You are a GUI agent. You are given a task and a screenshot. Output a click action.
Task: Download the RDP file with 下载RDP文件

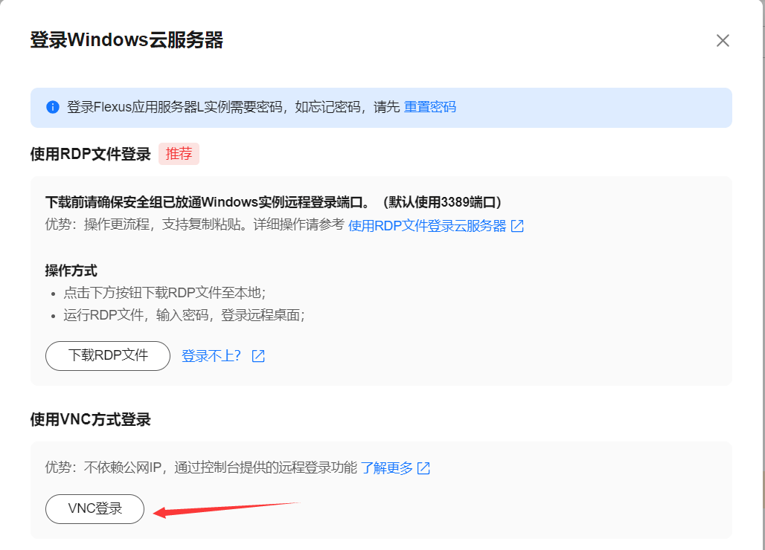[108, 355]
